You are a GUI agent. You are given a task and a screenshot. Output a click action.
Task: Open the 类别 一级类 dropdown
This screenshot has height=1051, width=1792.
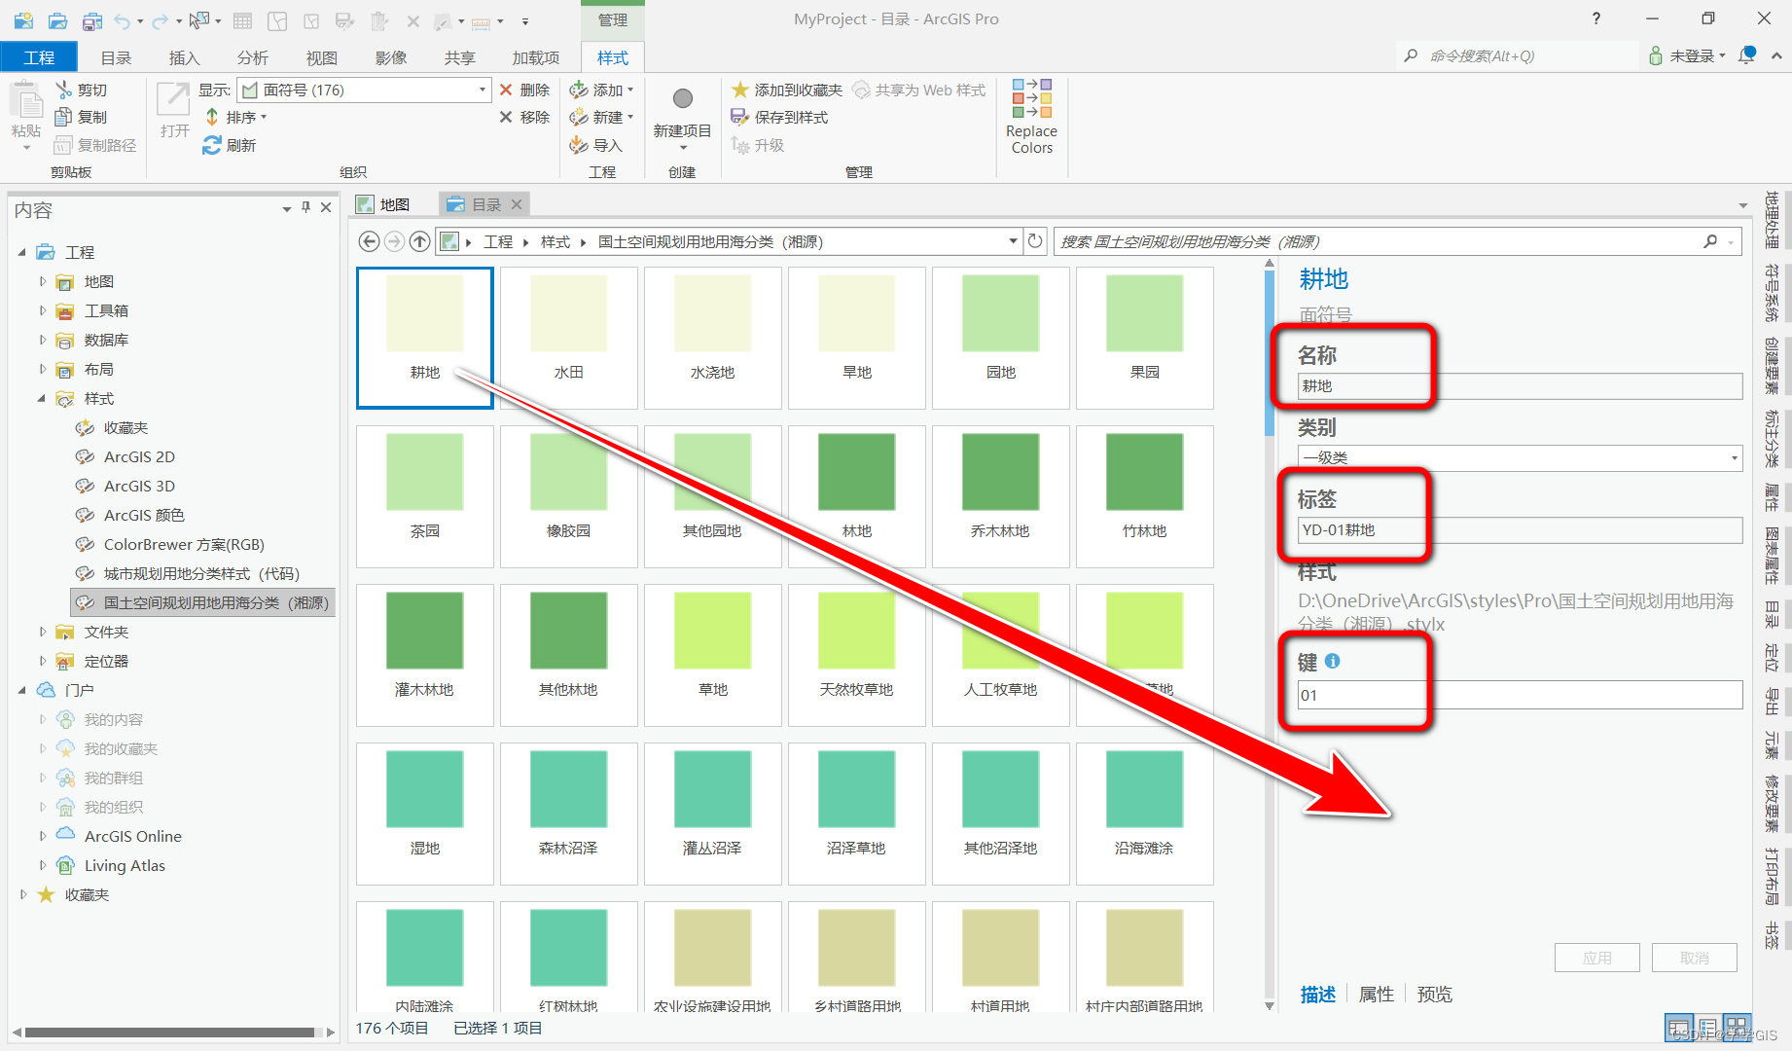click(1734, 457)
